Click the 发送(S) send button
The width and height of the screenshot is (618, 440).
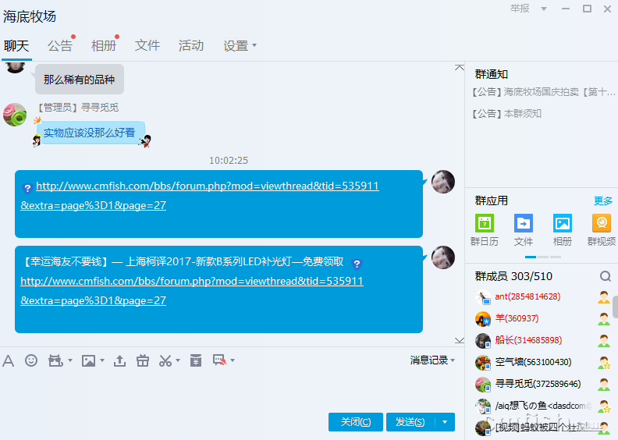[x=410, y=422]
